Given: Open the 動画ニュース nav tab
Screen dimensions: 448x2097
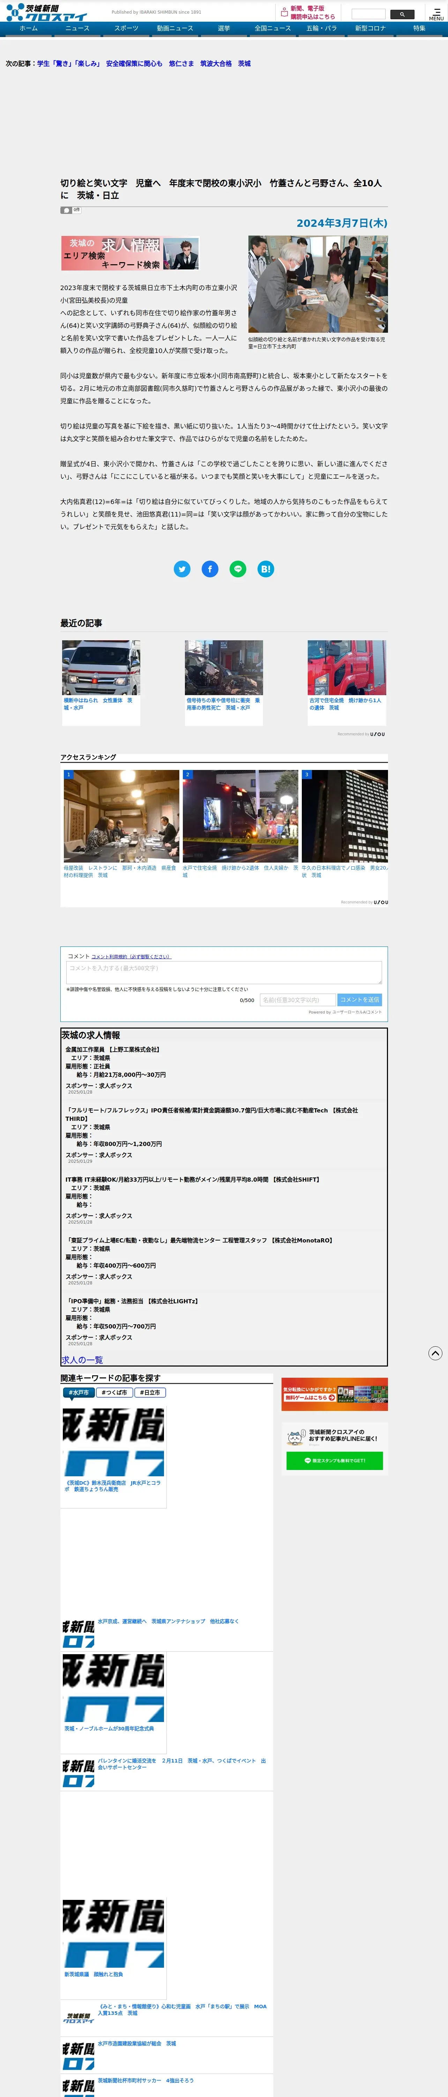Looking at the screenshot, I should tap(175, 29).
